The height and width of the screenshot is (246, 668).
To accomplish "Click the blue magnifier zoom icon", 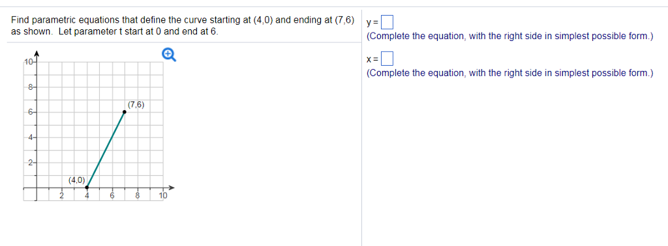I will 169,55.
